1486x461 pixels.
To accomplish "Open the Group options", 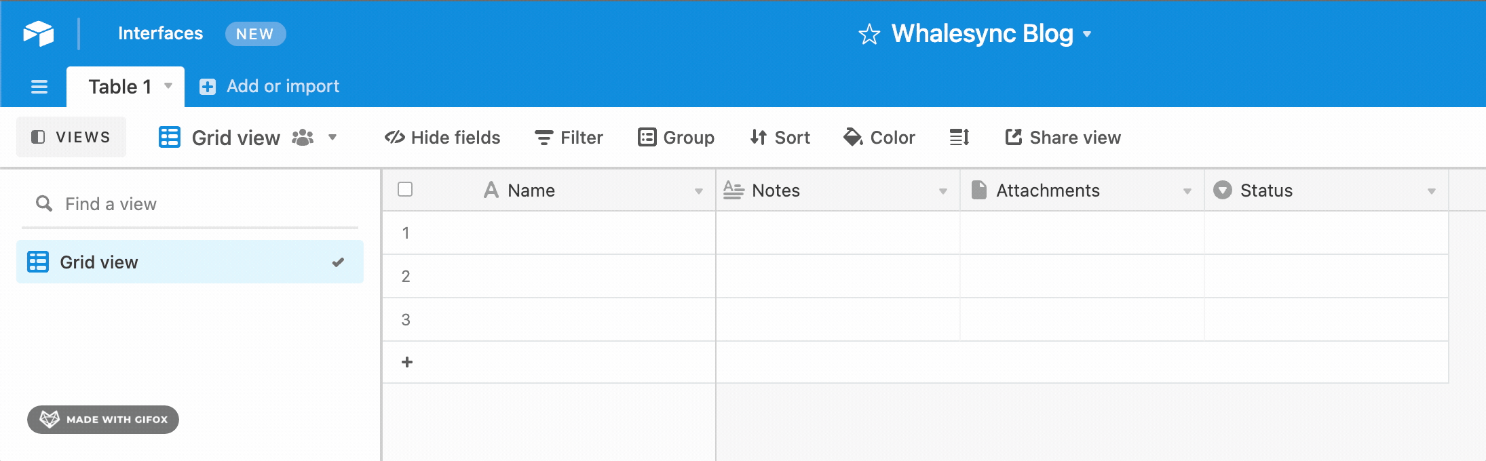I will (x=677, y=138).
